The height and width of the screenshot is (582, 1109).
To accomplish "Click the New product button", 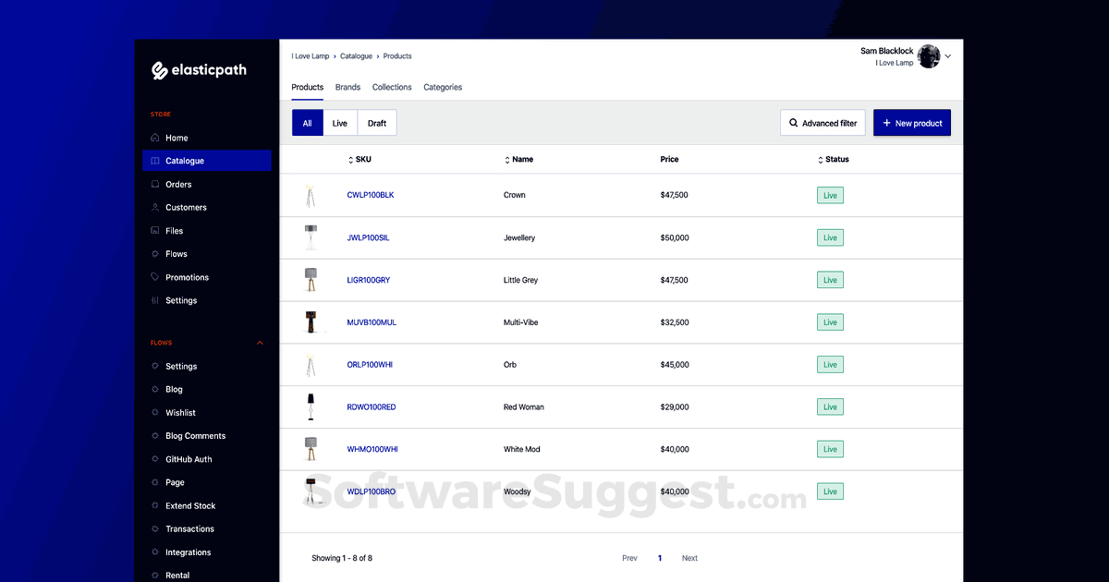I will [912, 122].
